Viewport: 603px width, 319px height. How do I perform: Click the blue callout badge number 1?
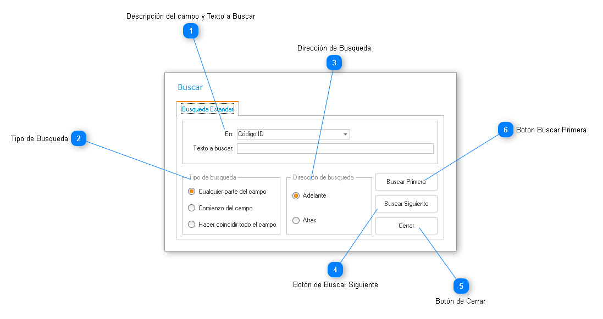pos(190,32)
